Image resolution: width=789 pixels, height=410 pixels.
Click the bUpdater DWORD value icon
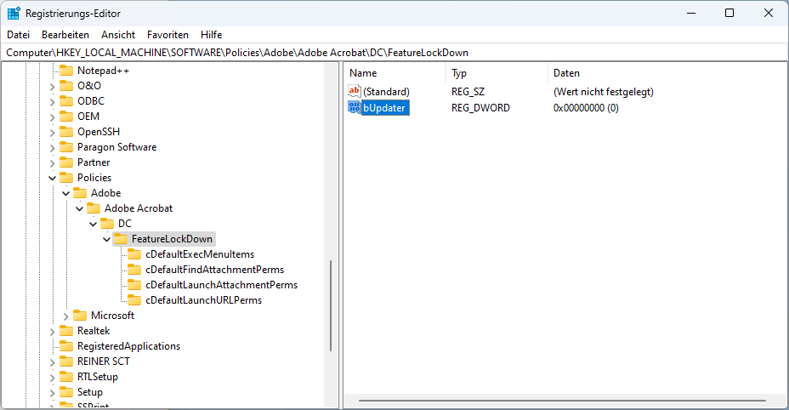click(x=355, y=108)
